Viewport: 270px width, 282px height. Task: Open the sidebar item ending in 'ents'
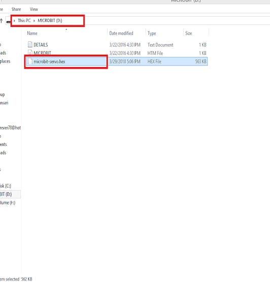tap(3, 144)
